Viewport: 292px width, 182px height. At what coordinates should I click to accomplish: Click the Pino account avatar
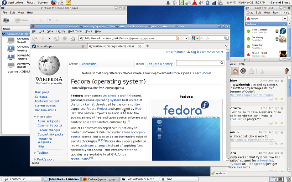coord(287,71)
